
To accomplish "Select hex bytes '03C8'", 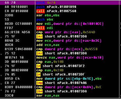I will click(x=9, y=45).
